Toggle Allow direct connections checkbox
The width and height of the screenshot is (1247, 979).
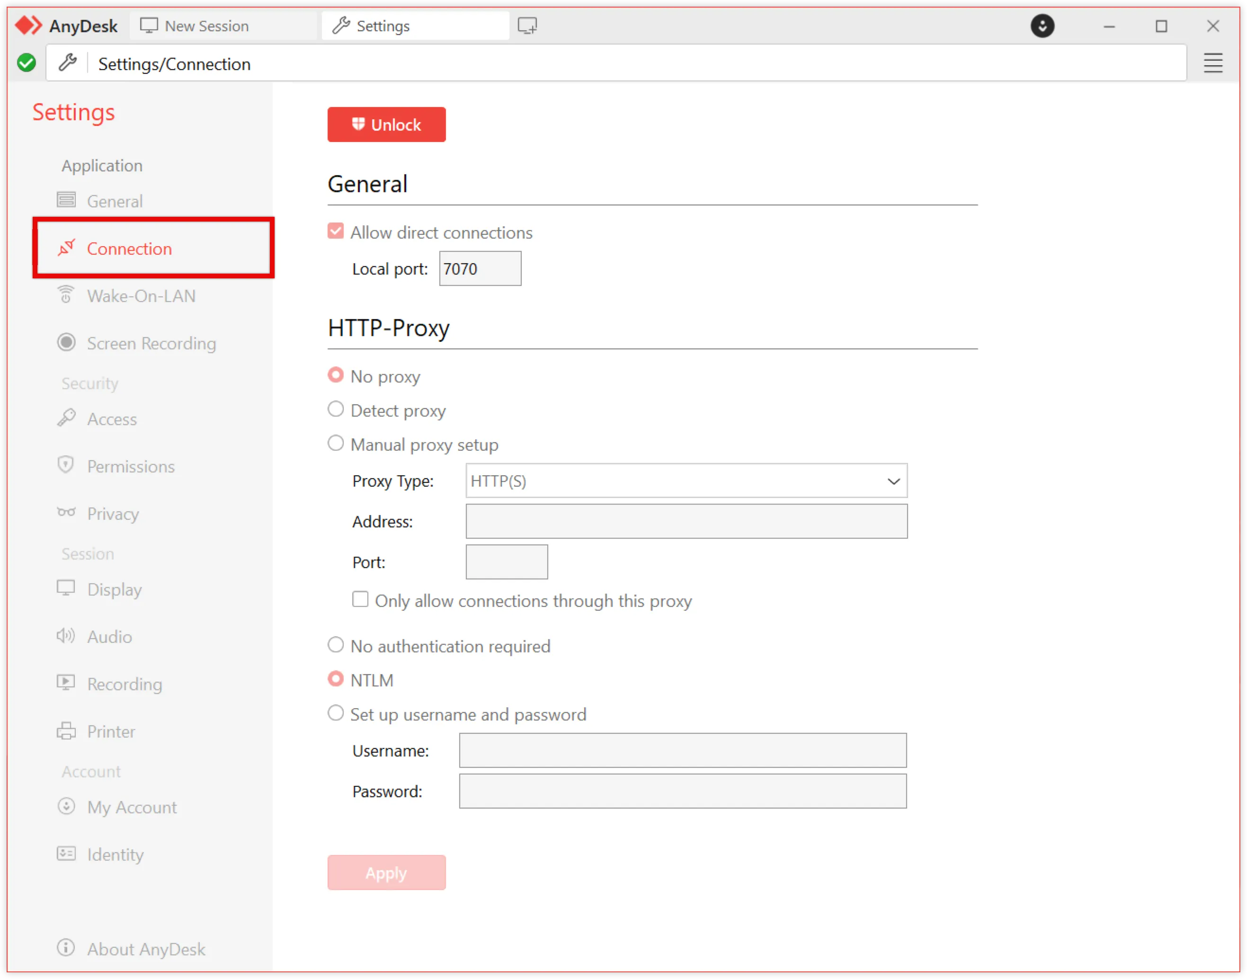(336, 231)
